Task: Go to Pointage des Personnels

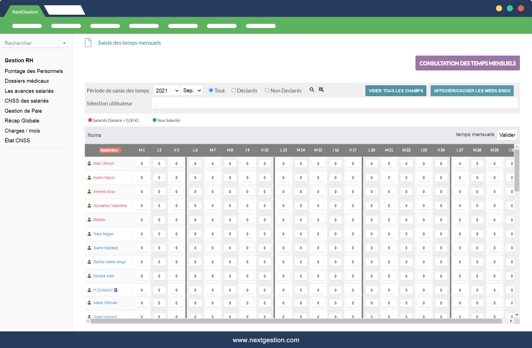Action: coord(34,71)
